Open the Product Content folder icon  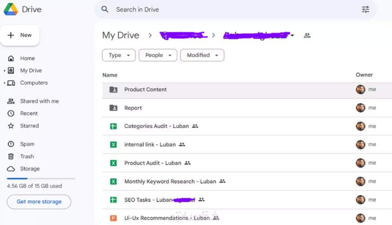pos(113,89)
